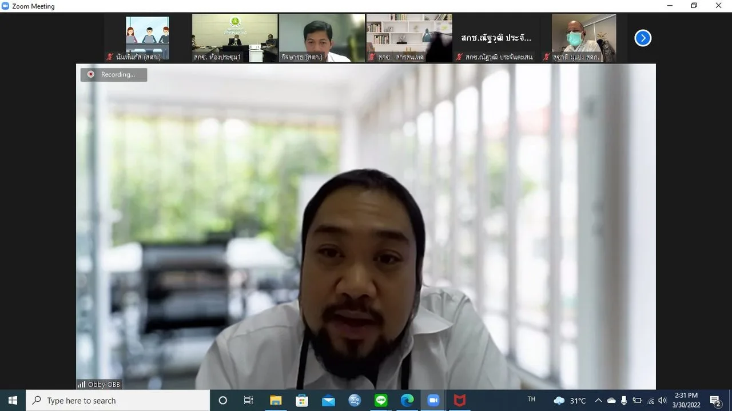
Task: Minimize the Zoom Meeting window
Action: (x=670, y=6)
